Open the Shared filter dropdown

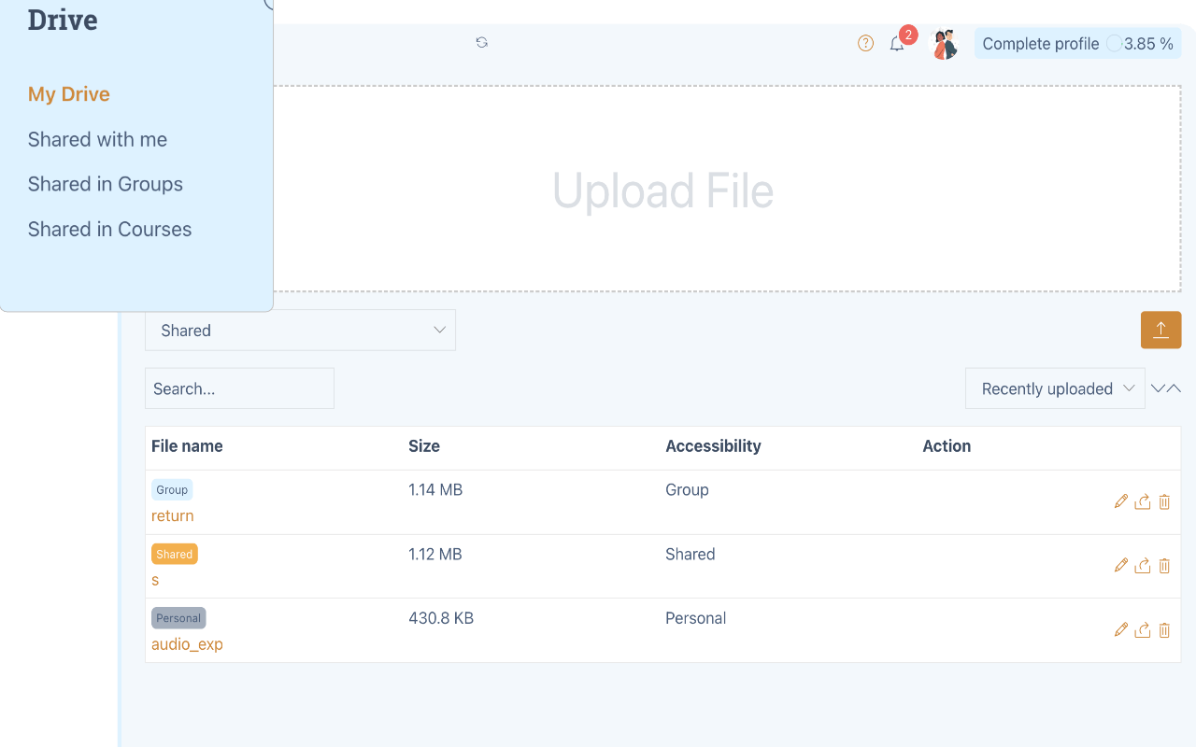point(300,330)
